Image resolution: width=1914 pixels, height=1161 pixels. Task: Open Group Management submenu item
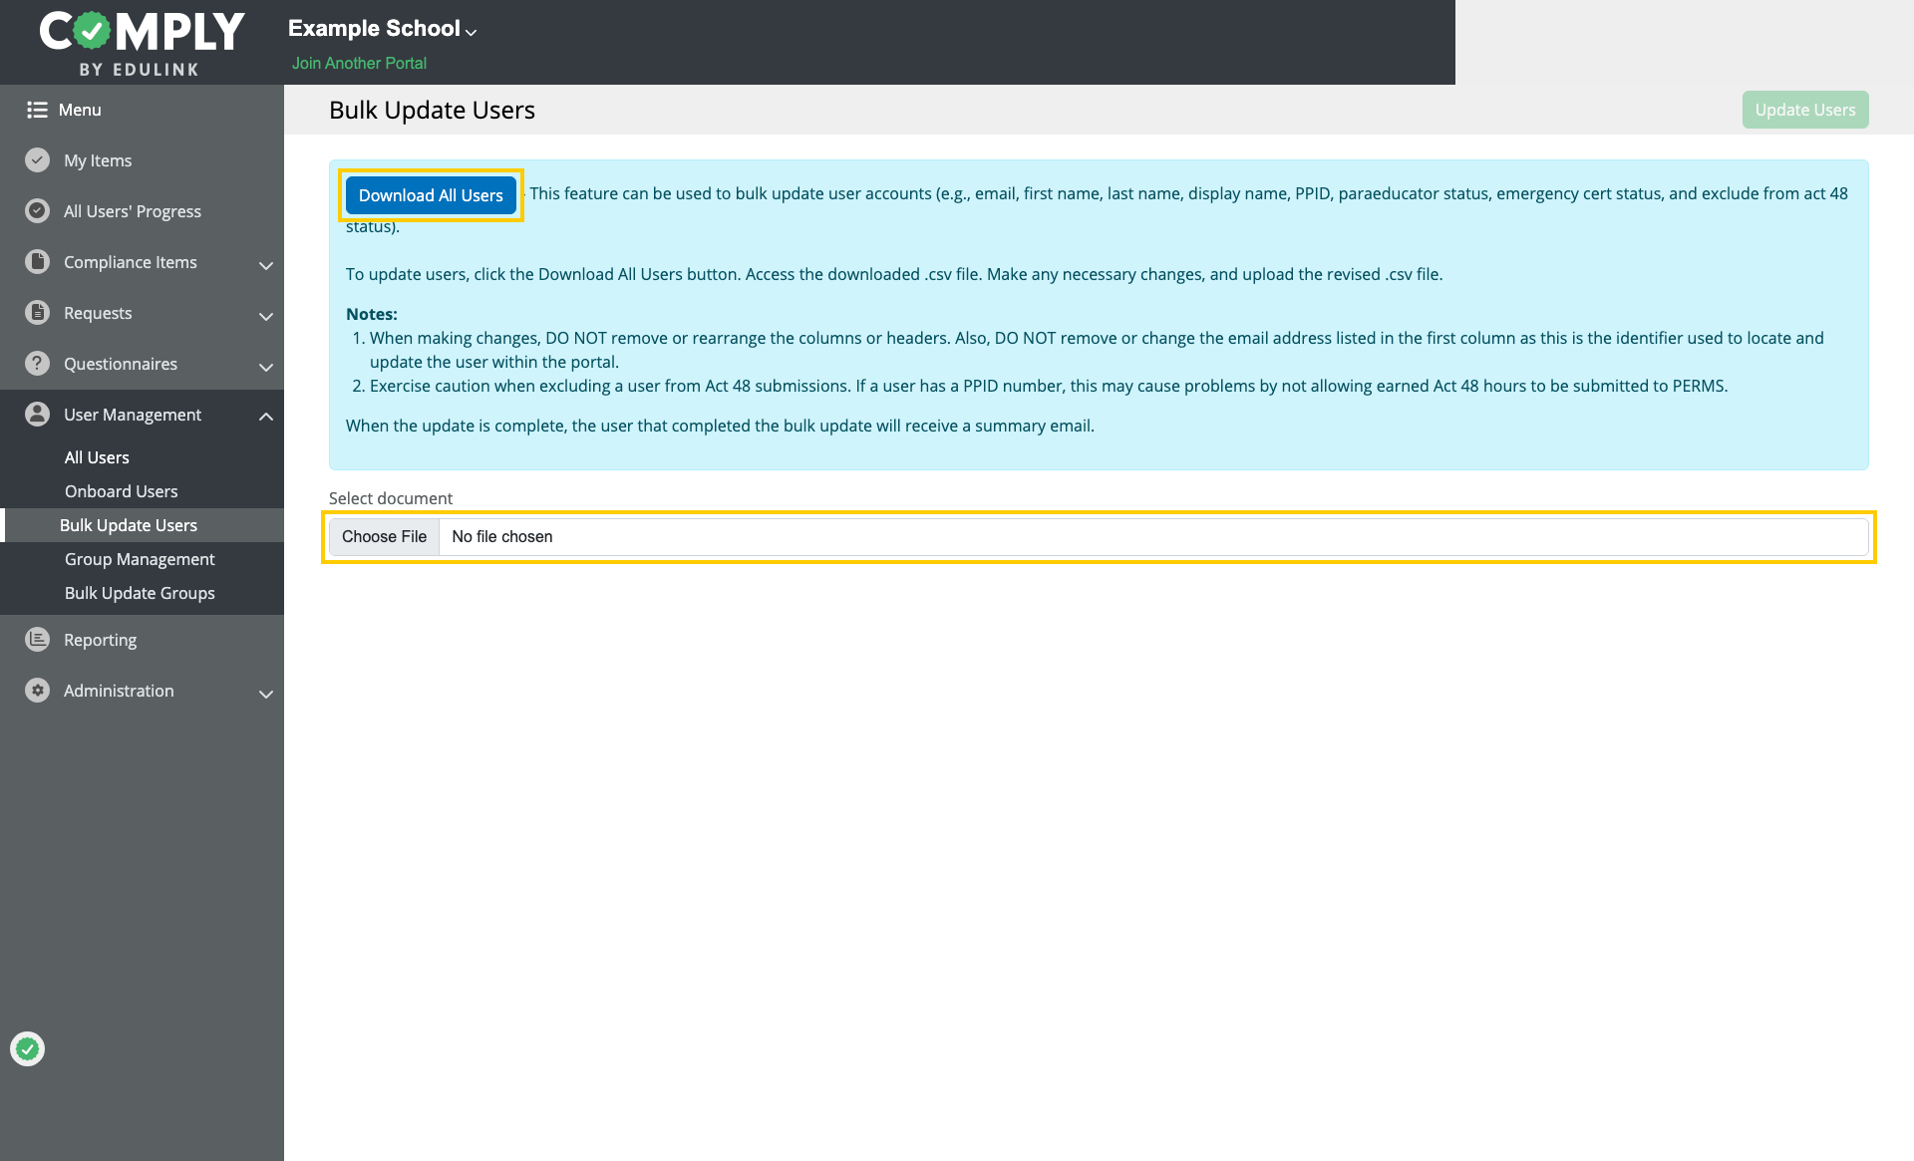tap(140, 559)
